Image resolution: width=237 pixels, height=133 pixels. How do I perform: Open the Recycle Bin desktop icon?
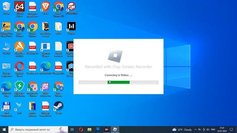(x=6, y=8)
